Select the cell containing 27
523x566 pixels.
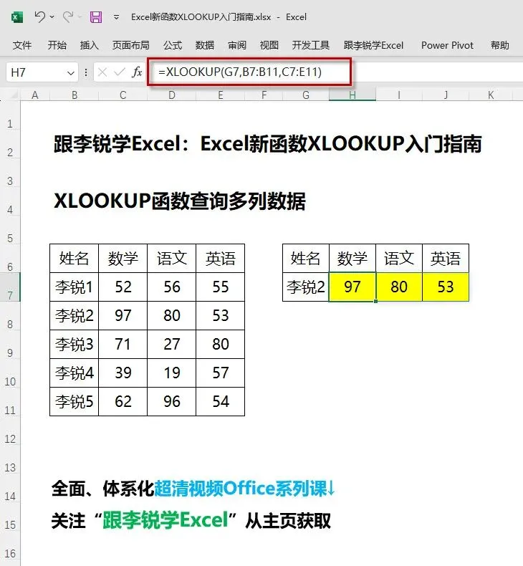pos(171,344)
